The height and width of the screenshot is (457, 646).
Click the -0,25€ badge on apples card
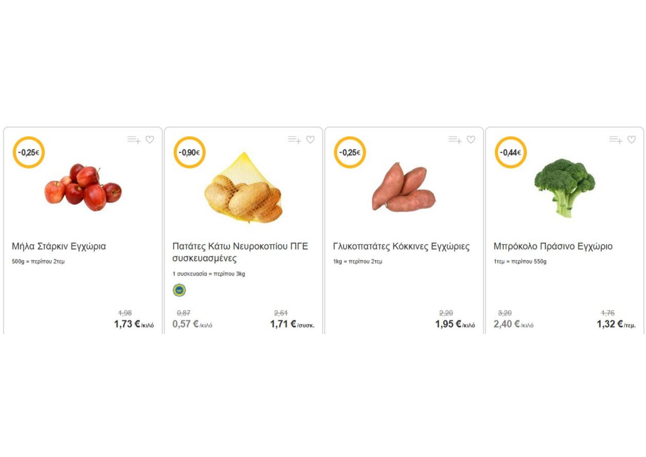[x=29, y=152]
